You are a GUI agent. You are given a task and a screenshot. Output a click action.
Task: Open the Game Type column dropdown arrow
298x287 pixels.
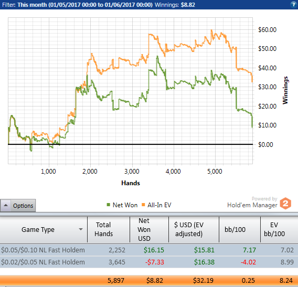(x=81, y=229)
